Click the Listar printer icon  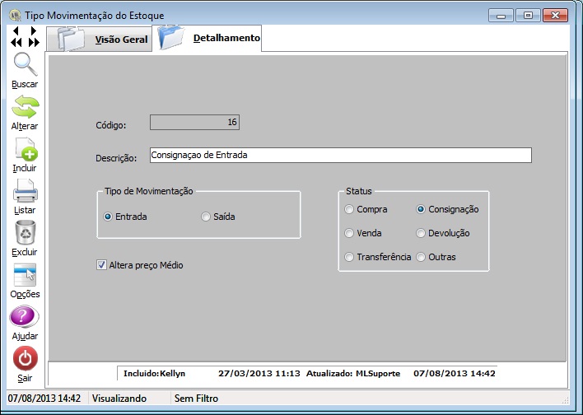[x=25, y=192]
